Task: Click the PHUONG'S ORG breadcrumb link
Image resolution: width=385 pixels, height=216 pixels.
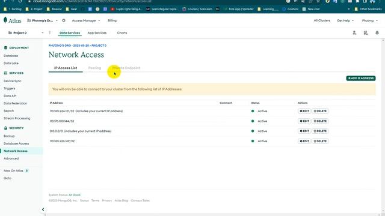Action: click(x=69, y=46)
